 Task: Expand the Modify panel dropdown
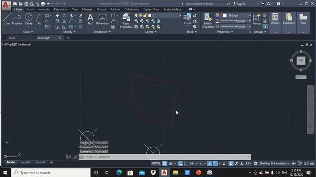(69, 32)
